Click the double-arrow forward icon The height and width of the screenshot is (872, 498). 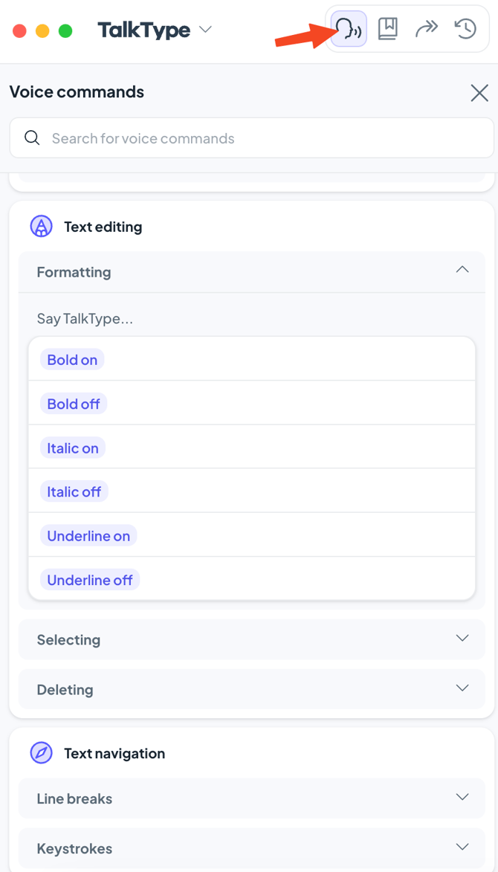pos(427,30)
